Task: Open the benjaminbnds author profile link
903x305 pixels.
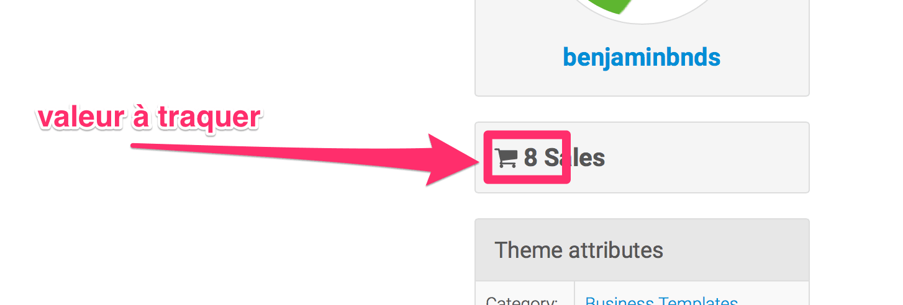Action: [x=642, y=58]
